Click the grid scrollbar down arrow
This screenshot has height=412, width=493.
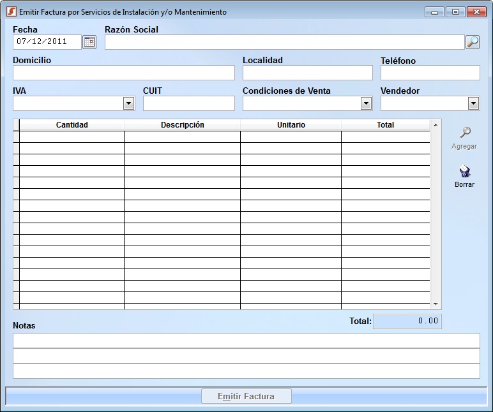pyautogui.click(x=436, y=304)
